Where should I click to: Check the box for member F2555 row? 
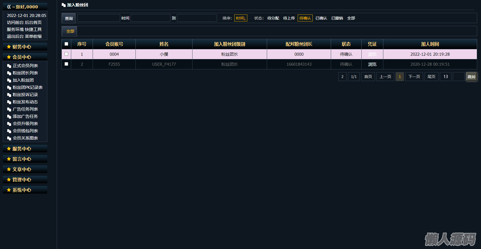click(66, 64)
